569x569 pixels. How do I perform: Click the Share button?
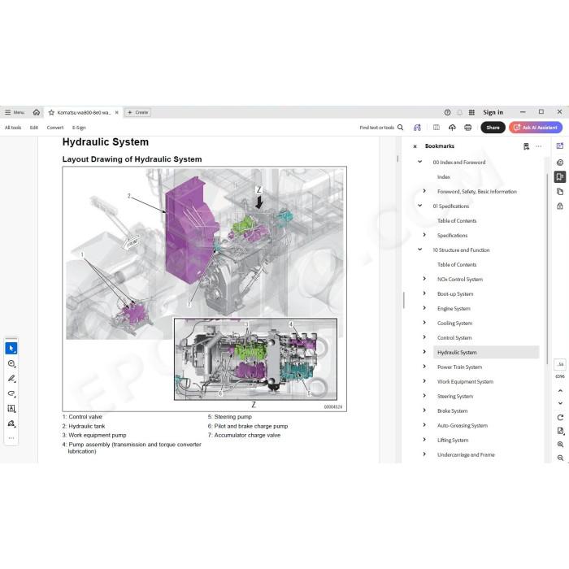click(x=493, y=128)
